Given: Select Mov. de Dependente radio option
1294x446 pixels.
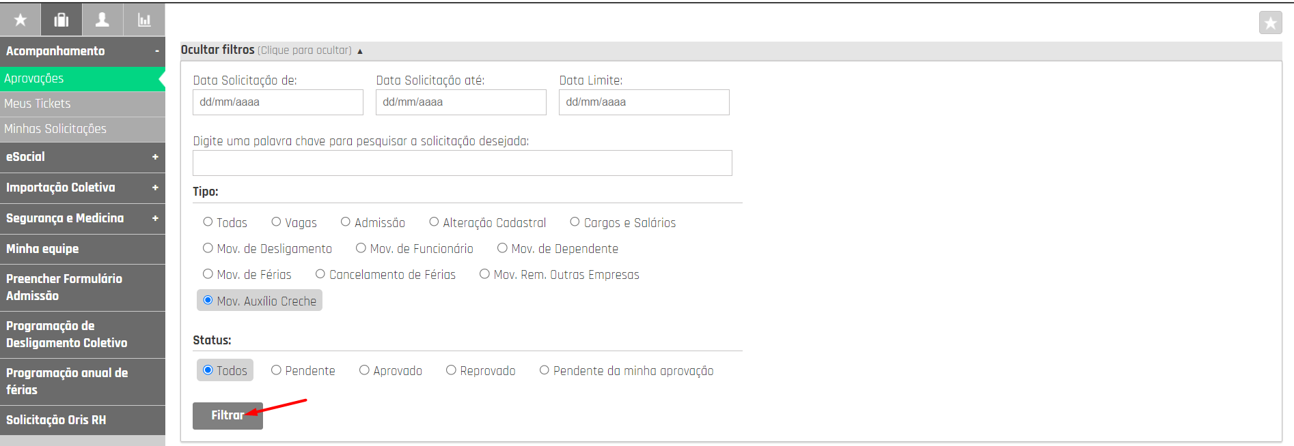Looking at the screenshot, I should [x=502, y=248].
